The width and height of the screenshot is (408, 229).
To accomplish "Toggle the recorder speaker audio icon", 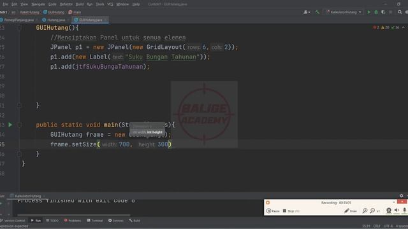I will click(397, 211).
